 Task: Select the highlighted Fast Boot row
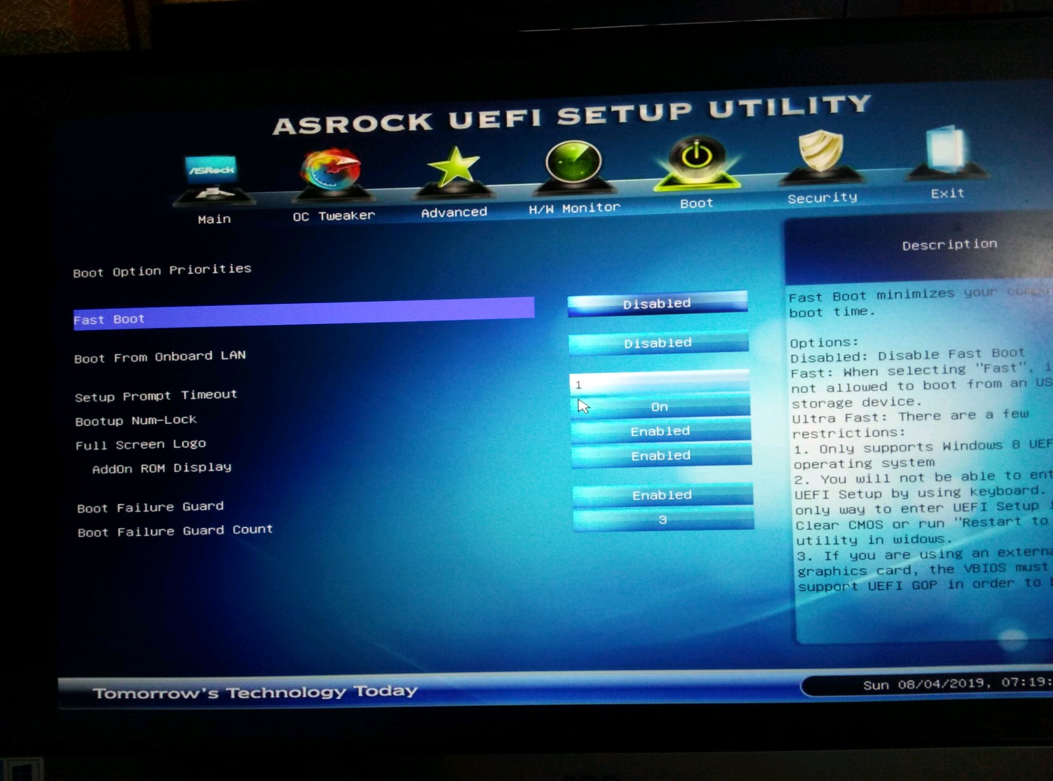coord(304,314)
